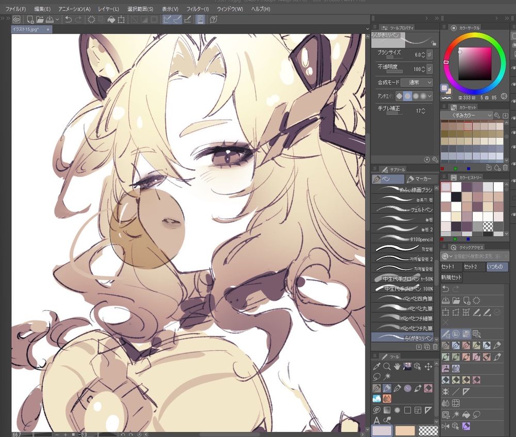Select the auto select magic wand tool
516x437 pixels.
tap(387, 377)
